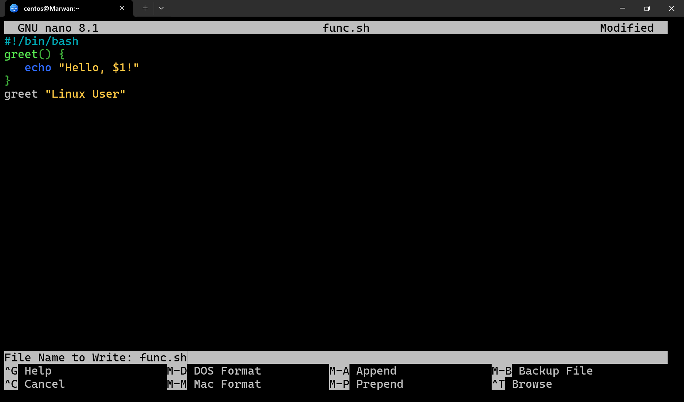
Task: Toggle the M-M Mac Format option
Action: point(214,384)
